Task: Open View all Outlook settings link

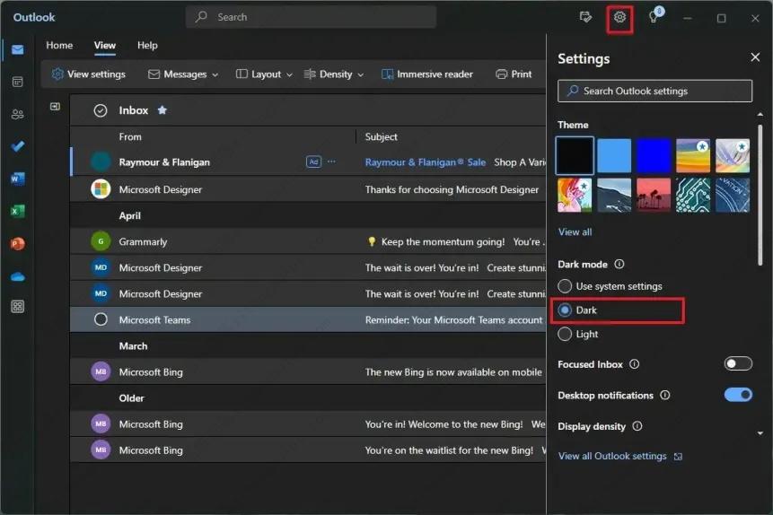Action: (x=620, y=456)
